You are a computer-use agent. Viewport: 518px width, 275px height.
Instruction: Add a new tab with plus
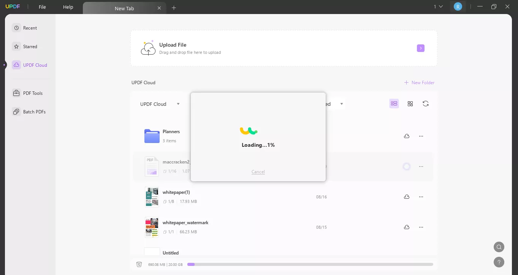[x=174, y=8]
